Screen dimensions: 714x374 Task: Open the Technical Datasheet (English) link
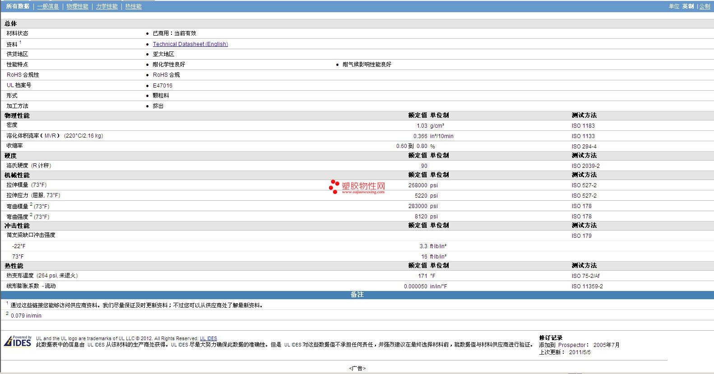click(x=190, y=44)
